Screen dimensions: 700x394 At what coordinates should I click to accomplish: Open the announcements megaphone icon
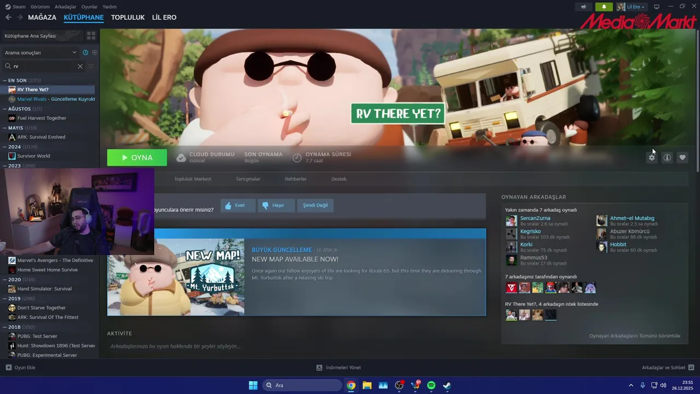[584, 7]
